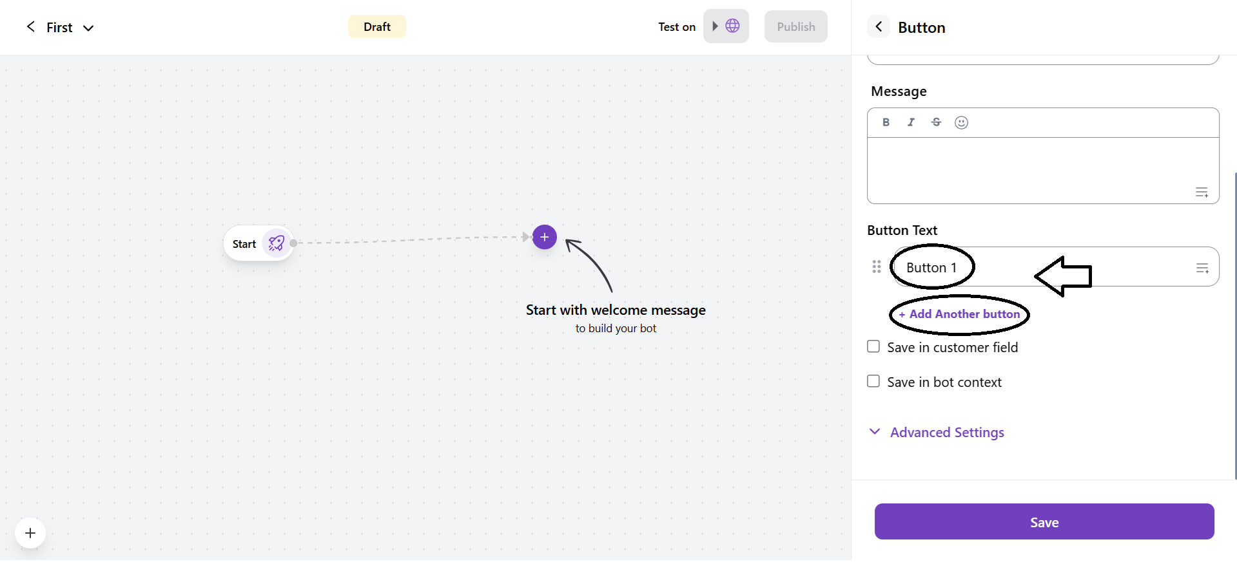Enable Save in customer field checkbox
1237x562 pixels.
(x=873, y=347)
